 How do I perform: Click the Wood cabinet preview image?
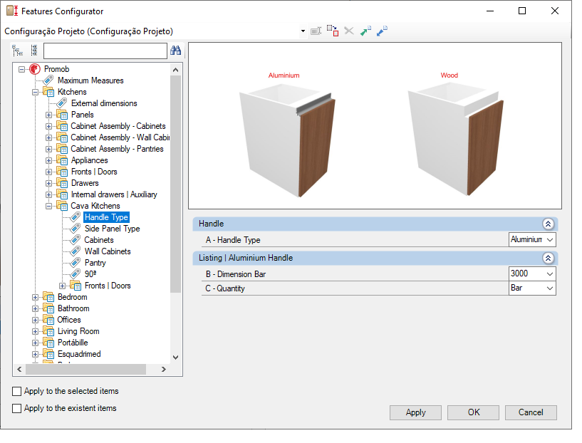[x=456, y=140]
